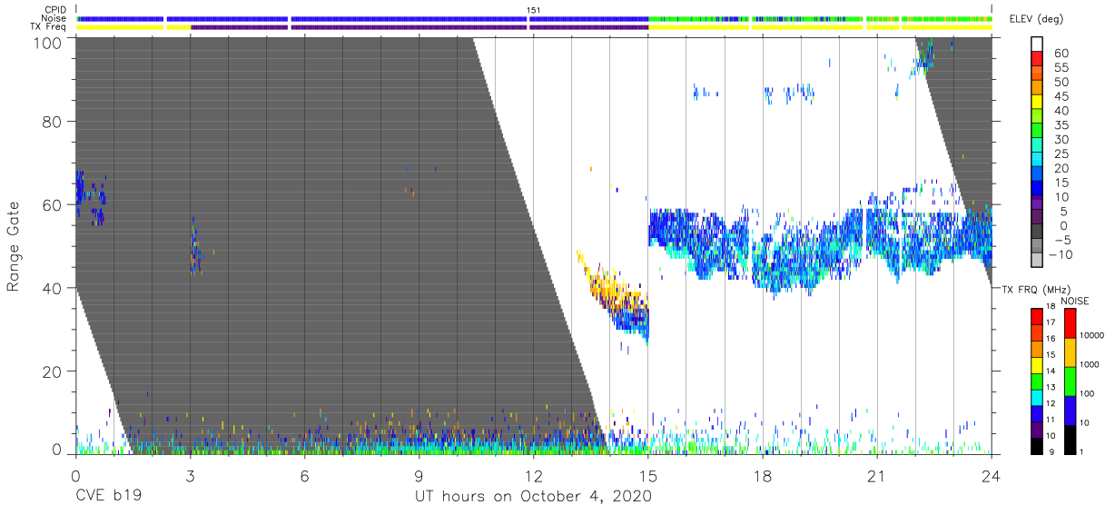1115x515 pixels.
Task: Click the Range Gate axis tick label '20'
Action: tap(52, 371)
